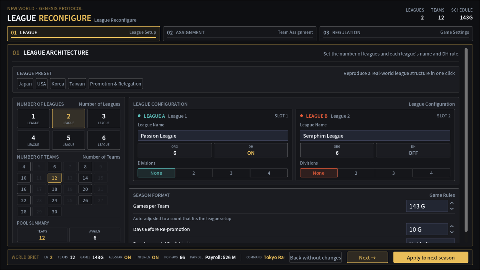The height and width of the screenshot is (270, 480).
Task: Select 3 leagues option
Action: [104, 118]
